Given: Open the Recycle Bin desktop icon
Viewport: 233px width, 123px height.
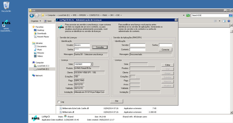Looking at the screenshot, I should [6, 7].
